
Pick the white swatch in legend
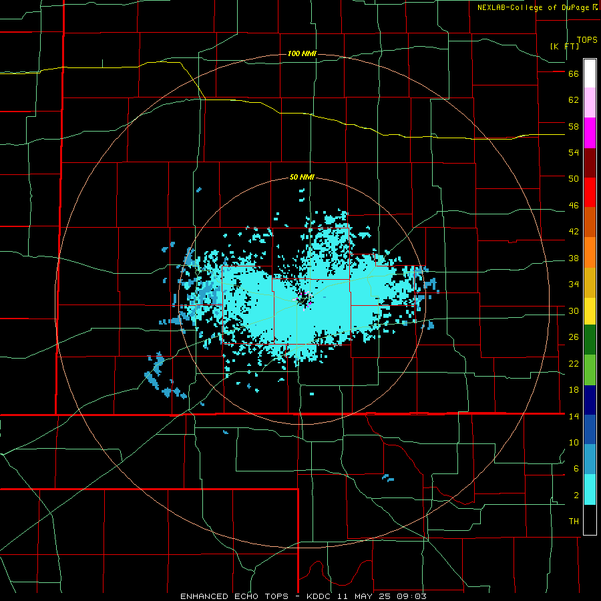[x=590, y=73]
